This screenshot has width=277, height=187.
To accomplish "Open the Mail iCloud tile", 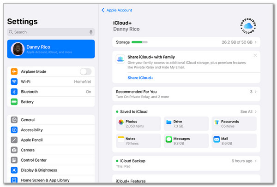I will click(234, 140).
